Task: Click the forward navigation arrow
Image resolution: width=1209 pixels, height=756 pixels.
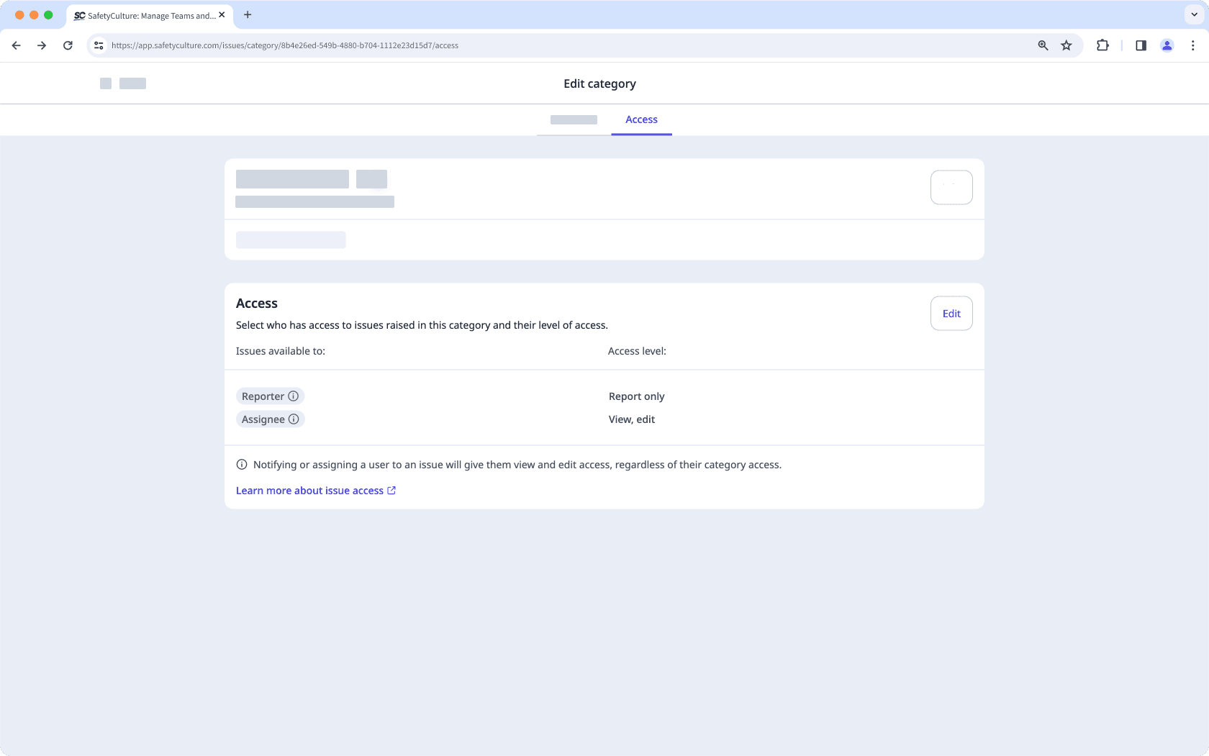Action: coord(42,45)
